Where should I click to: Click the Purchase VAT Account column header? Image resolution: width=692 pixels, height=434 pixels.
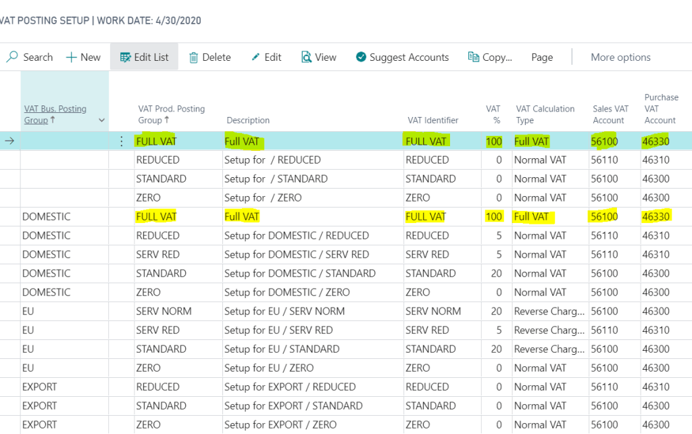tap(661, 109)
